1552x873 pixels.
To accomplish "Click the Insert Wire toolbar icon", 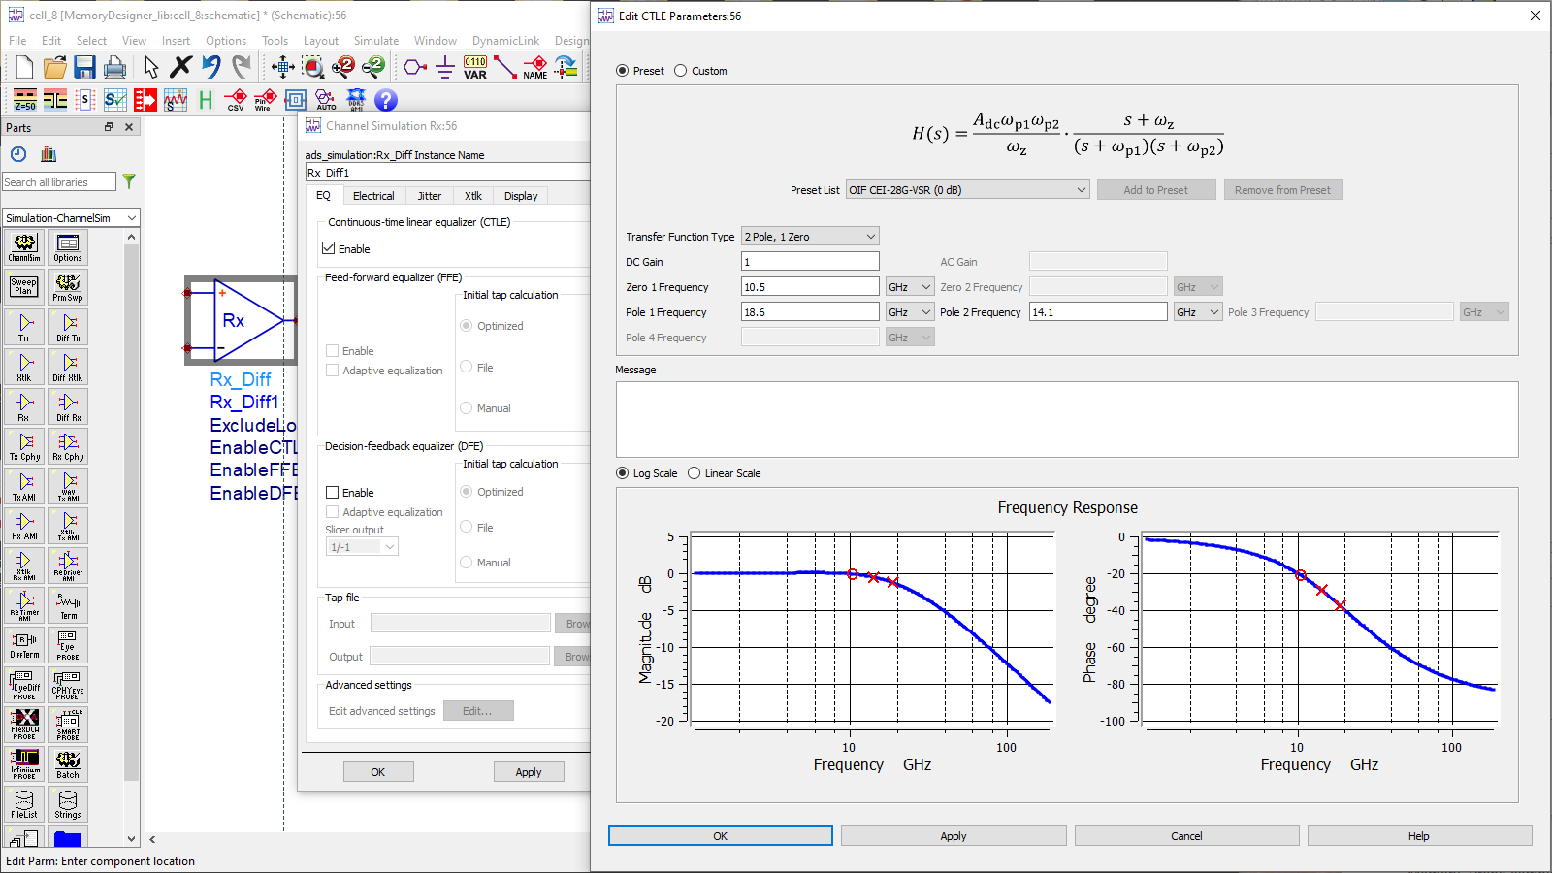I will tap(505, 67).
